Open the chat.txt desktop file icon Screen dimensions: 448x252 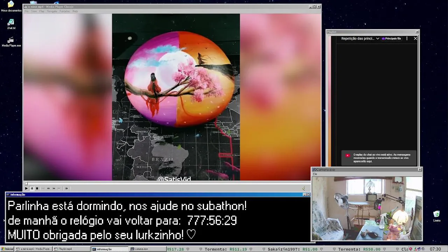[x=11, y=24]
